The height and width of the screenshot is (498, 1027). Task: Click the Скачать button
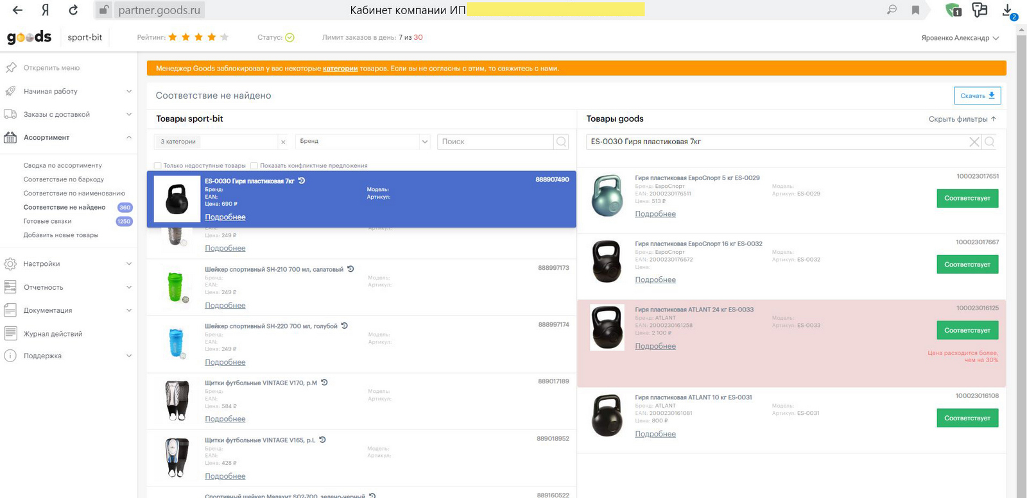[x=977, y=95]
